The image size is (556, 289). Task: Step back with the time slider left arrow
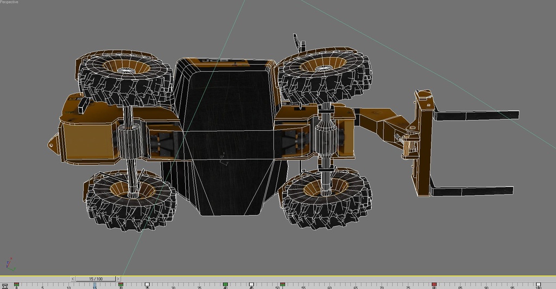[x=73, y=279]
